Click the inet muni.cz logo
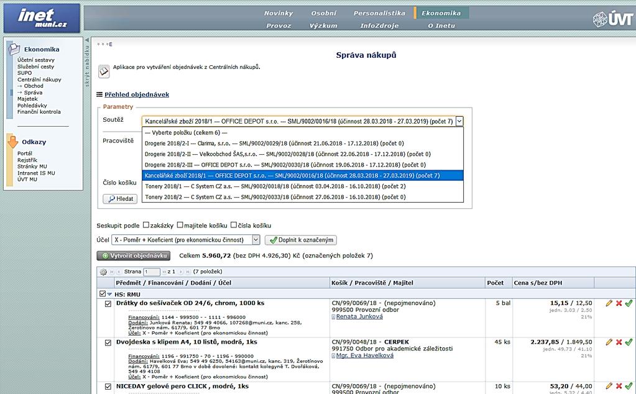Image resolution: width=636 pixels, height=394 pixels. [x=42, y=19]
